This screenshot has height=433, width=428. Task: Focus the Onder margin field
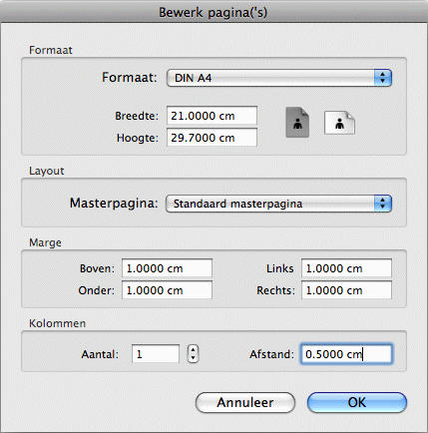tap(167, 290)
